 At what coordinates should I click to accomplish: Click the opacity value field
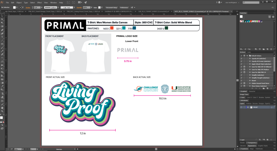point(86,8)
